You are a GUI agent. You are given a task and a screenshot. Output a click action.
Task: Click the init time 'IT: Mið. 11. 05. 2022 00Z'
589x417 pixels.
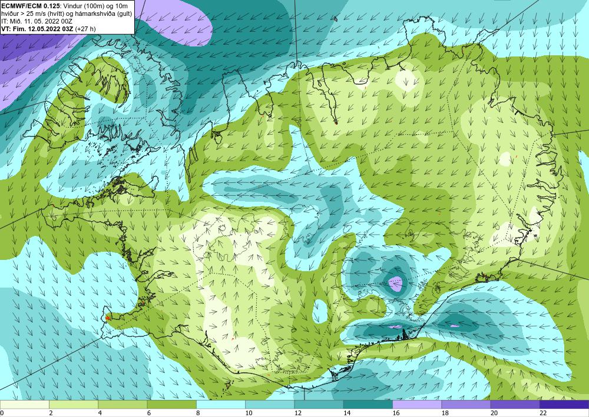[x=37, y=21]
